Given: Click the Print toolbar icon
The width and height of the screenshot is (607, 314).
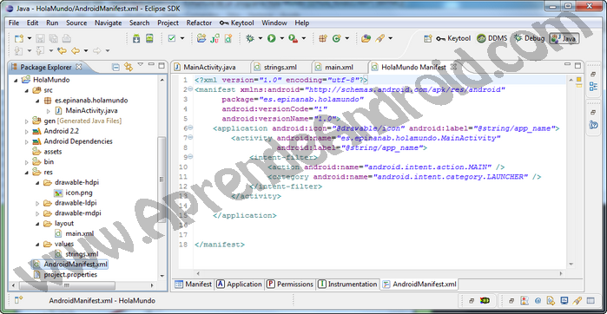Looking at the screenshot, I should coord(67,38).
